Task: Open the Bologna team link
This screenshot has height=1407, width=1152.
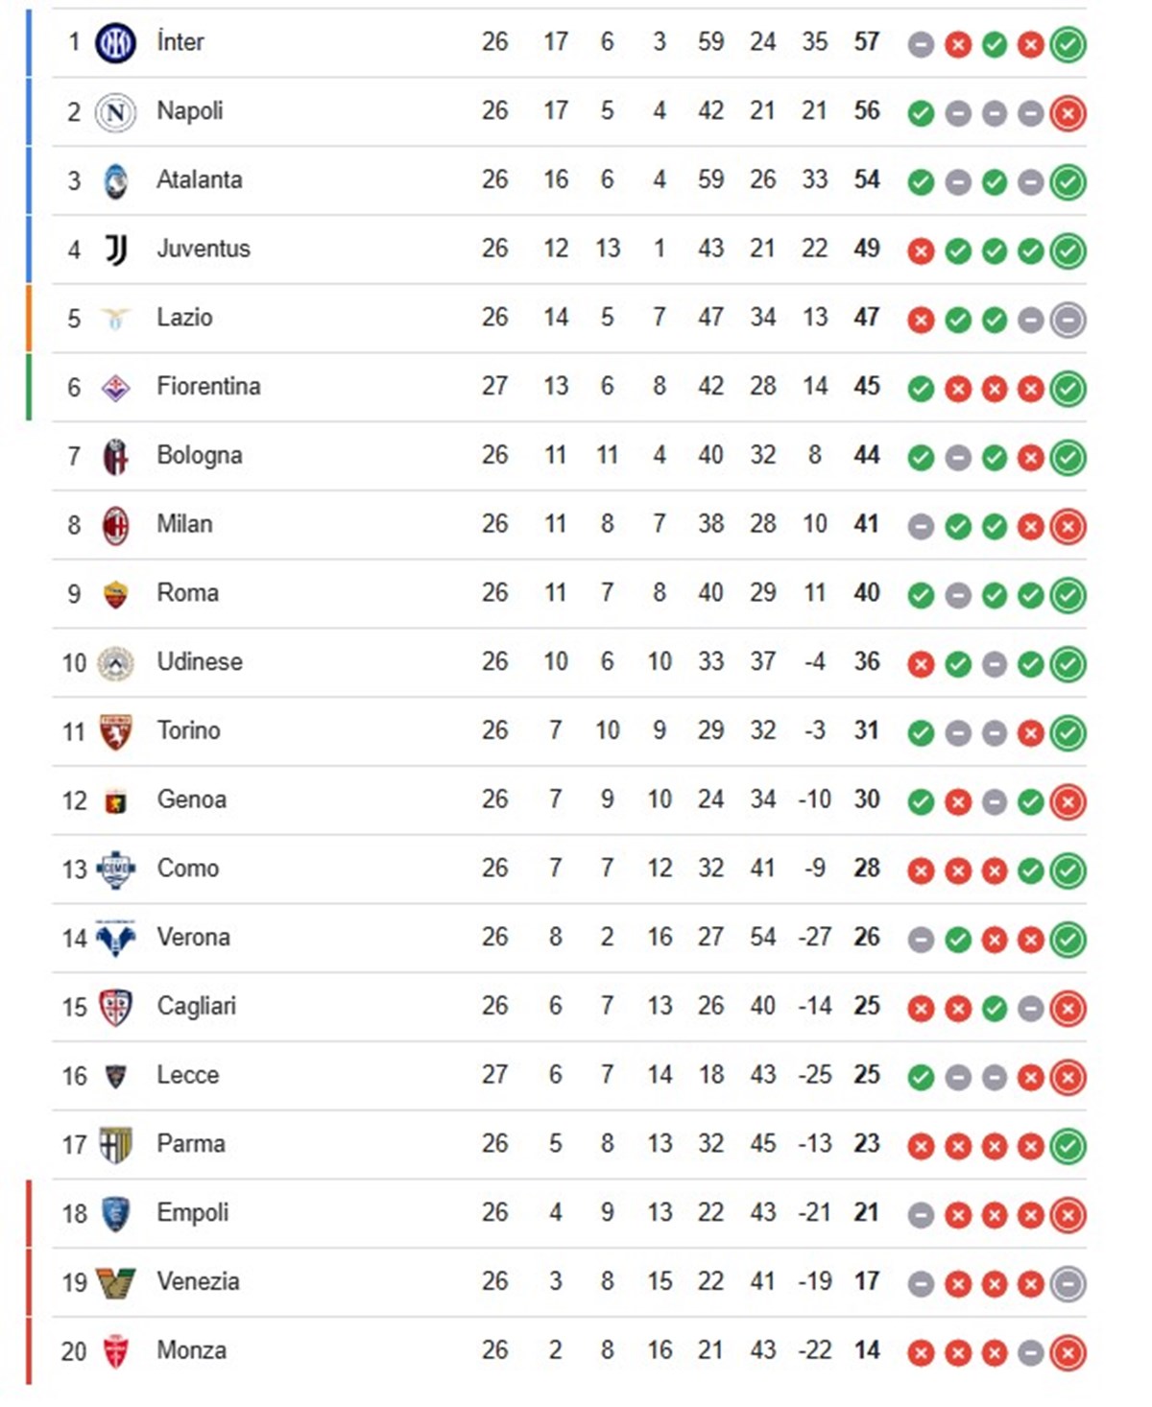Action: click(x=200, y=456)
